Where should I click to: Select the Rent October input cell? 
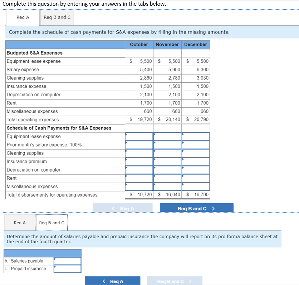pos(139,178)
